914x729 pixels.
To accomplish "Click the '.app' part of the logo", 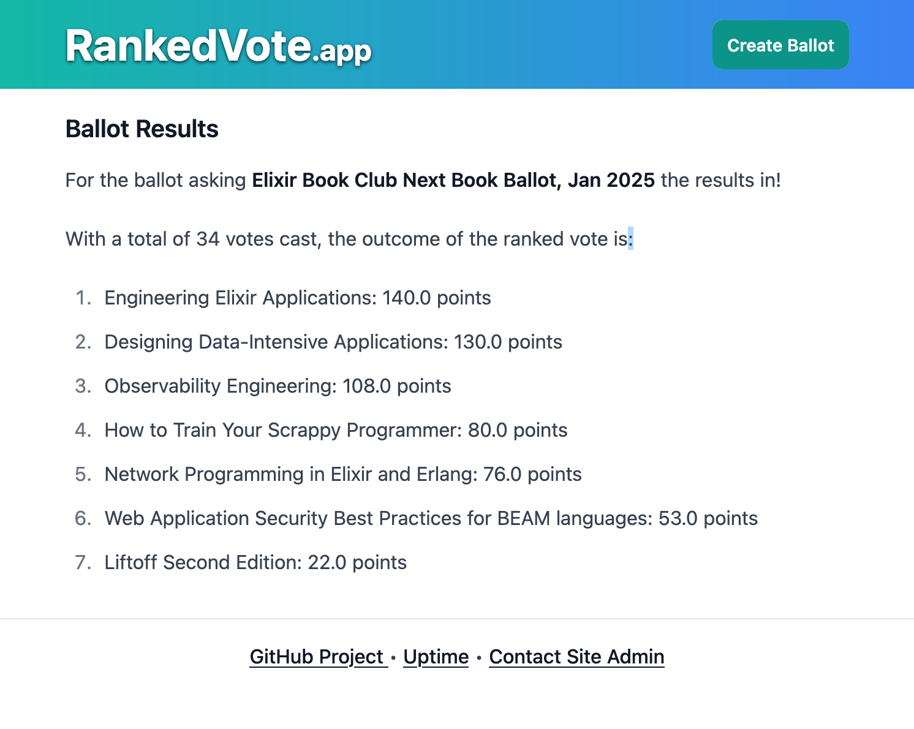I will tap(342, 51).
